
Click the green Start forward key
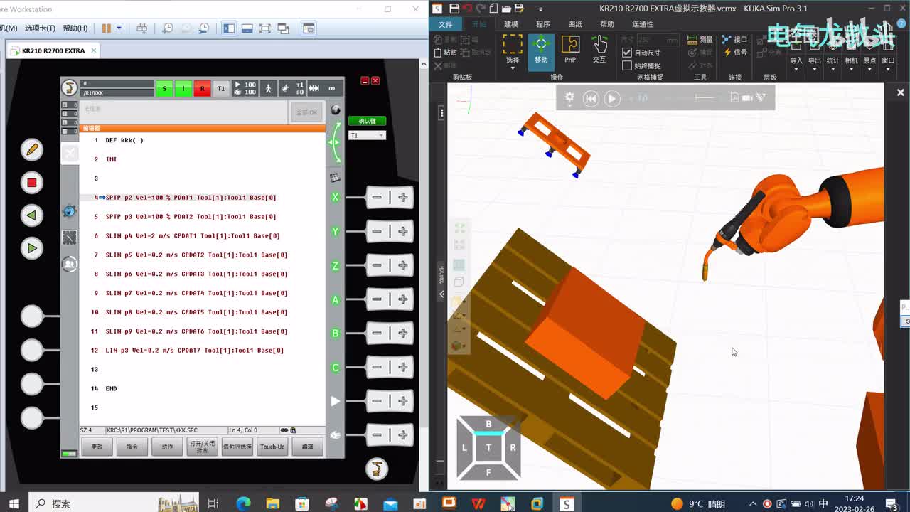31,248
